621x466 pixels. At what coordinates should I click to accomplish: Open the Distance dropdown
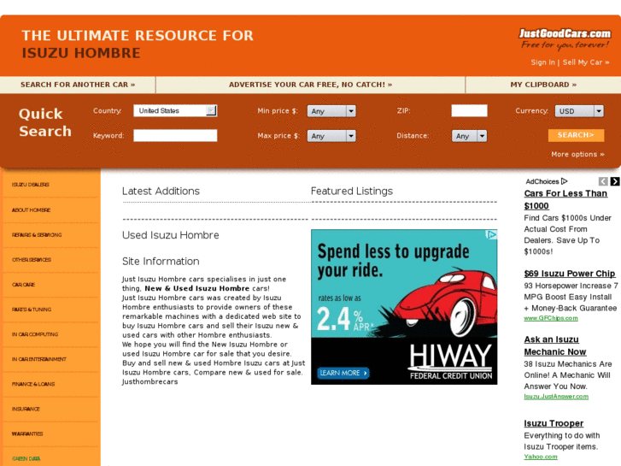pos(469,136)
